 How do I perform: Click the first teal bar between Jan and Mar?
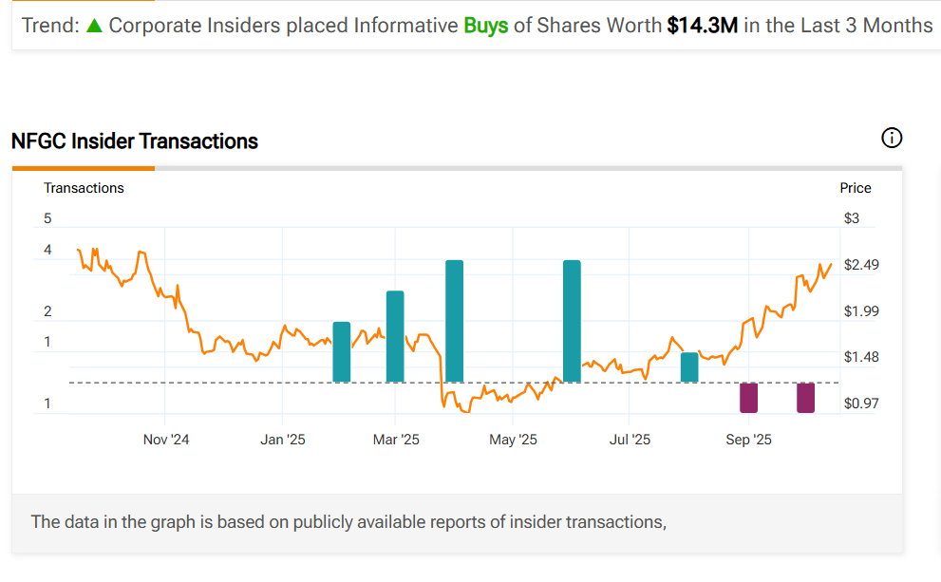(342, 352)
